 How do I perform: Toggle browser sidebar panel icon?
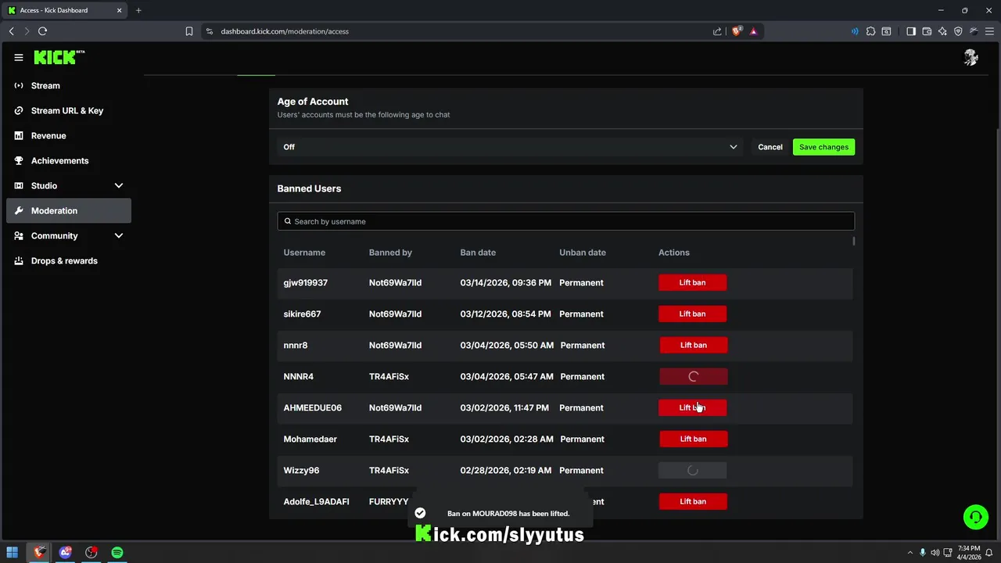coord(911,31)
